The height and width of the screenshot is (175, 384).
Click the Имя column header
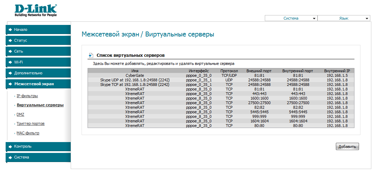click(x=135, y=71)
